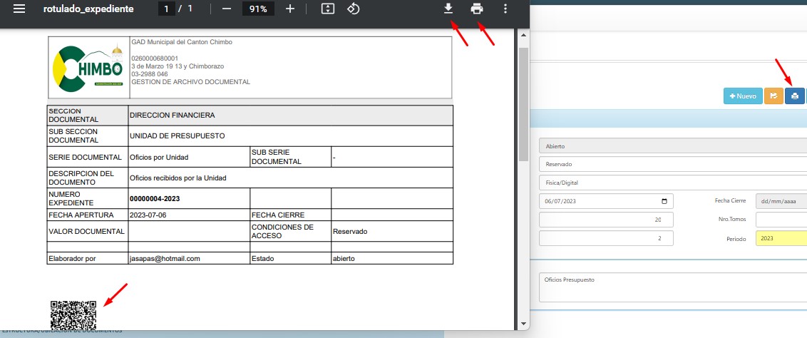Click phone number 03-2988 046

tap(149, 74)
